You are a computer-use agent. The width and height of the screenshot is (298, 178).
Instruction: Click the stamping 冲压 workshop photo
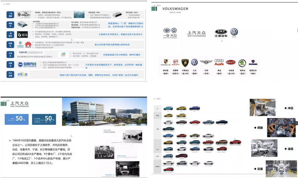(263, 107)
